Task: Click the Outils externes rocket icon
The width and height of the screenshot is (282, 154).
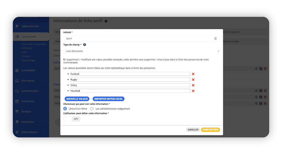Action: (17, 132)
